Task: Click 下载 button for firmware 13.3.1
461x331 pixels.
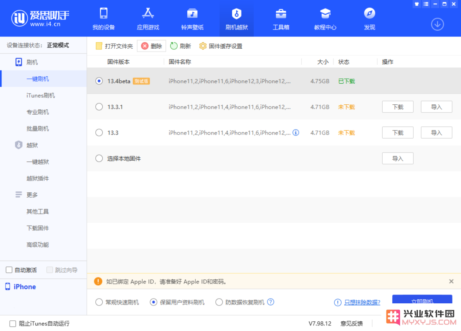Action: (x=397, y=107)
